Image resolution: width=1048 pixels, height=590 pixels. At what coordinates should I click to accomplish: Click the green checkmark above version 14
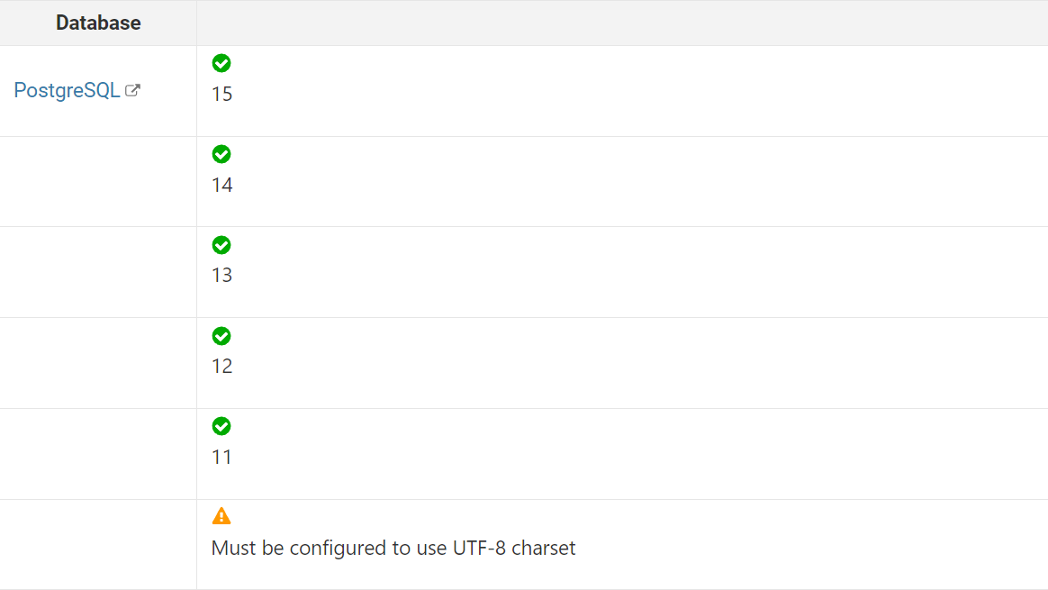point(221,155)
